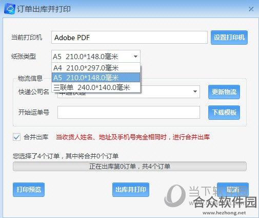Click the 纸张类型 combo box showing A5

point(96,56)
